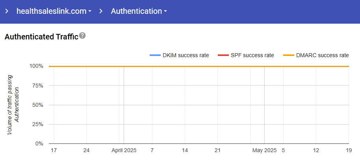Click the first breadcrumb chevron arrow

coord(7,11)
